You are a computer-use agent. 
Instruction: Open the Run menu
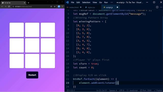[106, 2]
